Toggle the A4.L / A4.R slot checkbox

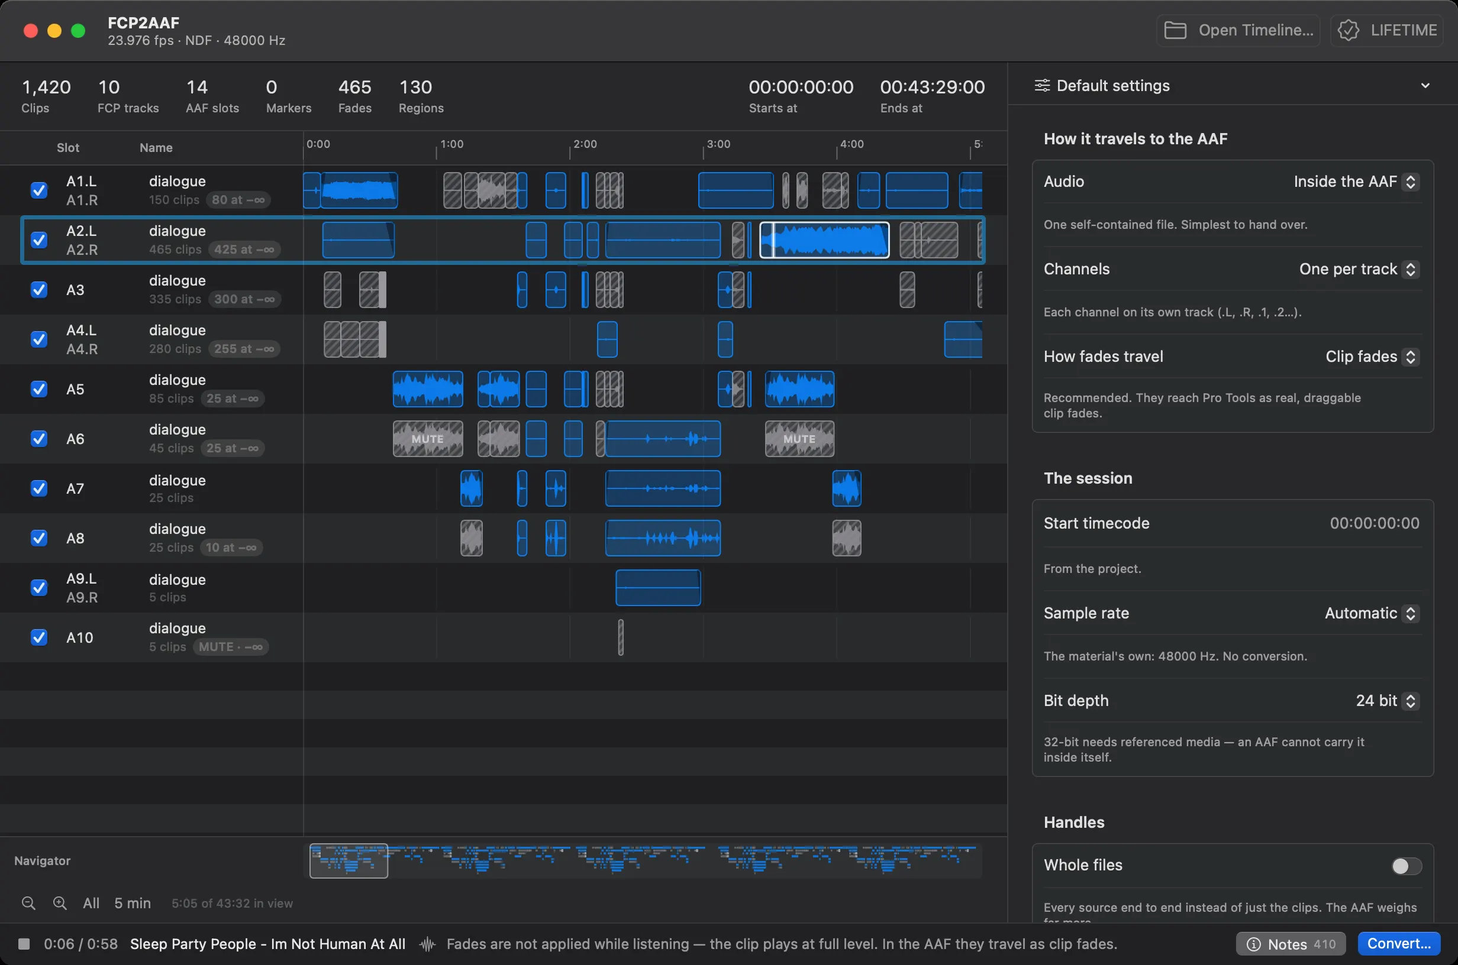tap(39, 339)
